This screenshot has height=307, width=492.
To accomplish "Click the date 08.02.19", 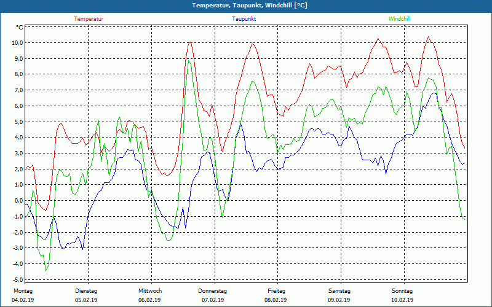I will [276, 300].
